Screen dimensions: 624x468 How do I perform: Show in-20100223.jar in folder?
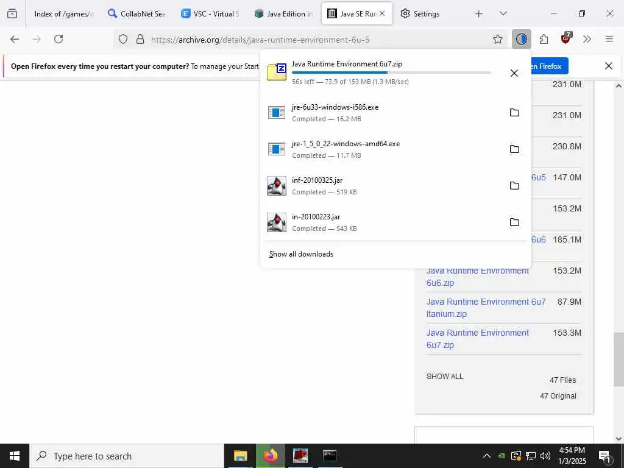(514, 222)
